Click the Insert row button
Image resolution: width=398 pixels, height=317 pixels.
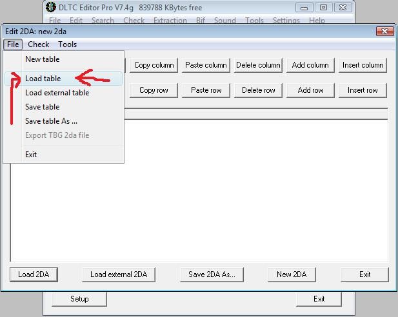(363, 90)
